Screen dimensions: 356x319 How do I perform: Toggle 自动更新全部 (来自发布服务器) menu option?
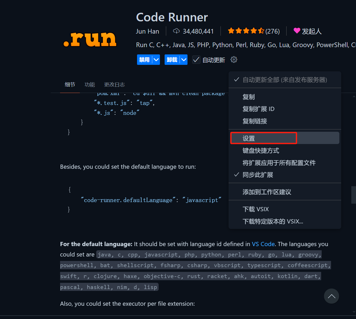[x=285, y=80]
